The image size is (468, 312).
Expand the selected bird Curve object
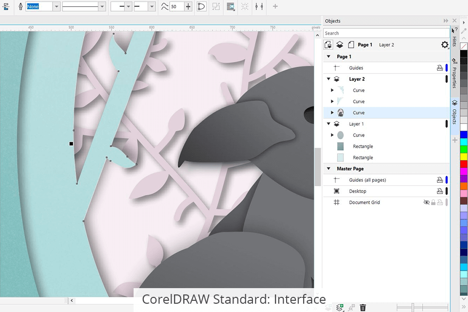[x=332, y=113]
